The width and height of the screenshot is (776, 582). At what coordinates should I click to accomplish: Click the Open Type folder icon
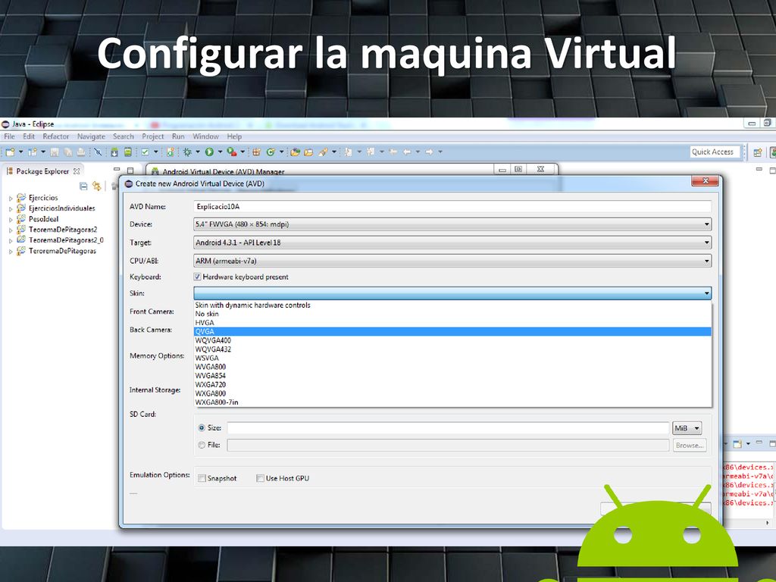296,152
